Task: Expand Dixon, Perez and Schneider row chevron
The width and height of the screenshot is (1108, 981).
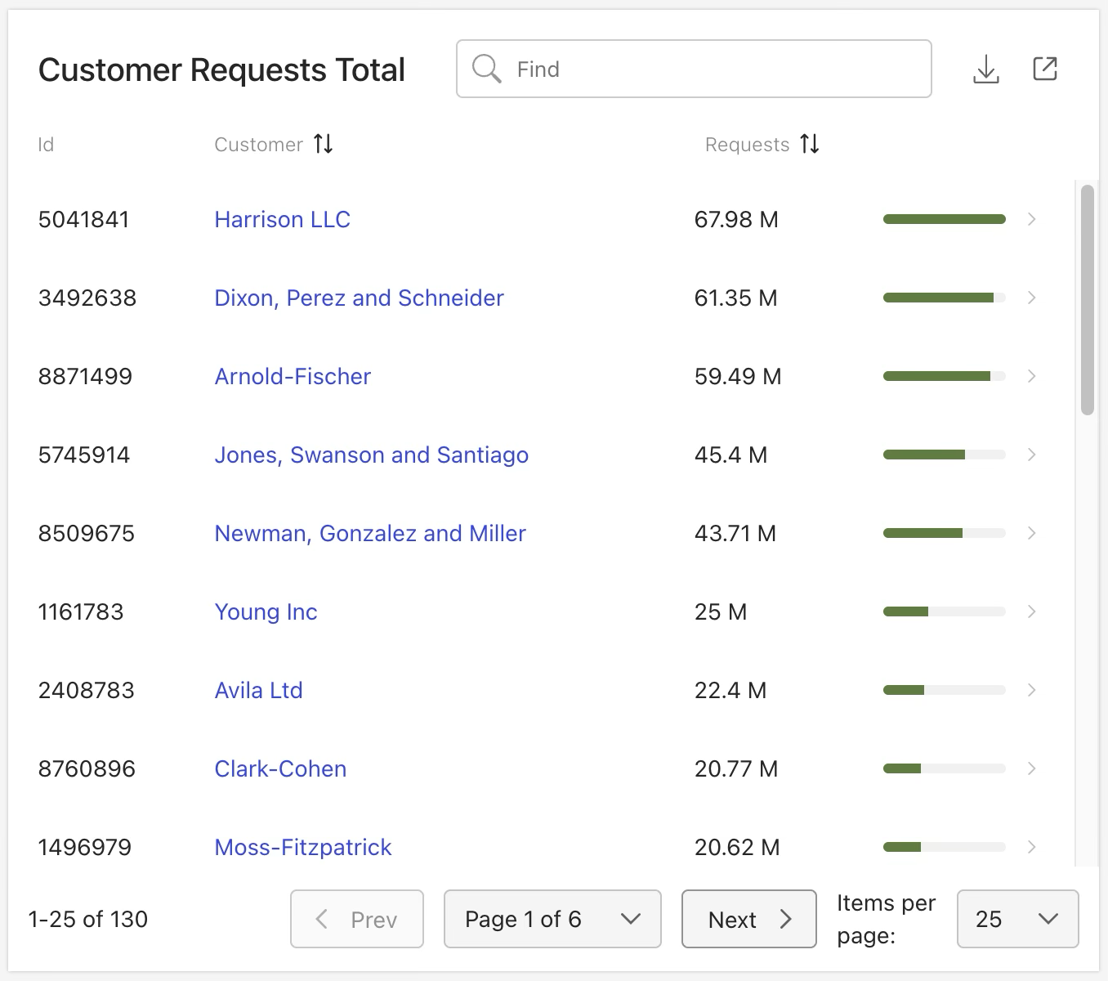Action: [1032, 298]
